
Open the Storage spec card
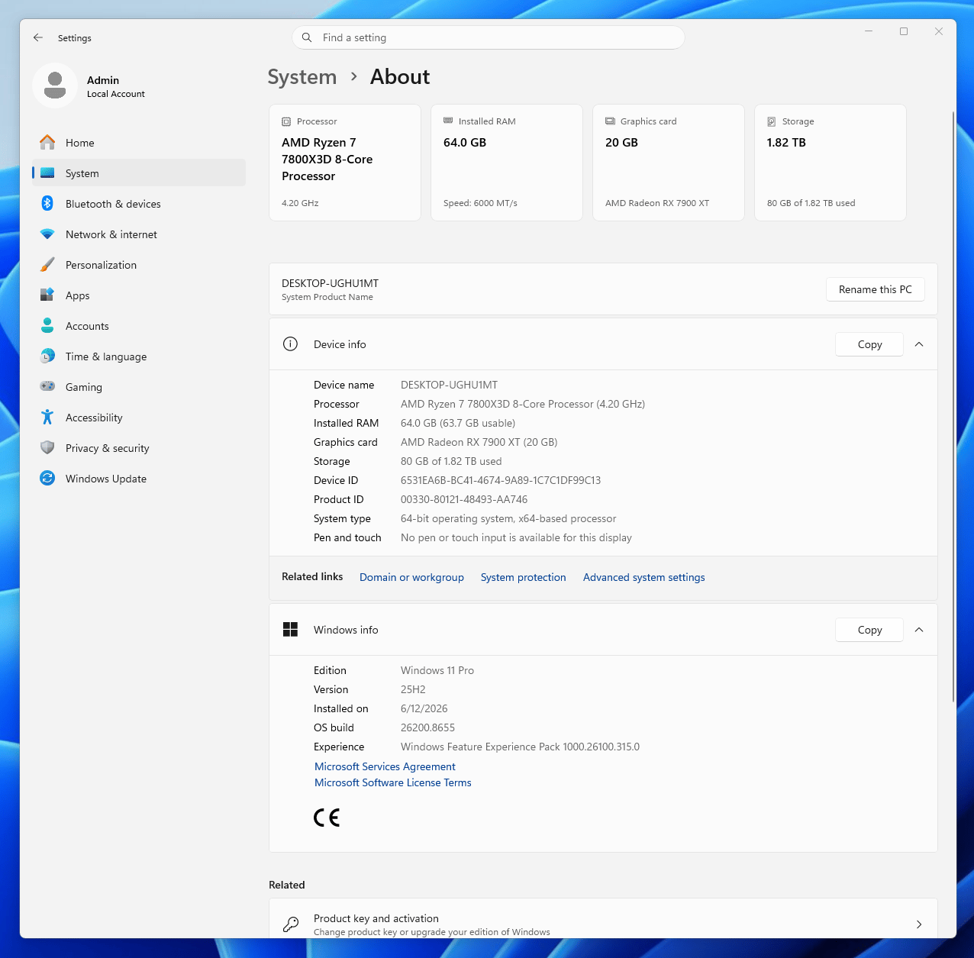[x=830, y=163]
